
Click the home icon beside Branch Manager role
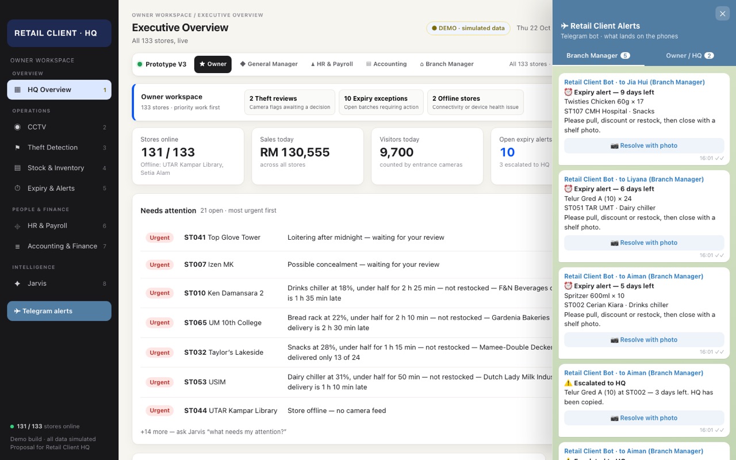421,64
